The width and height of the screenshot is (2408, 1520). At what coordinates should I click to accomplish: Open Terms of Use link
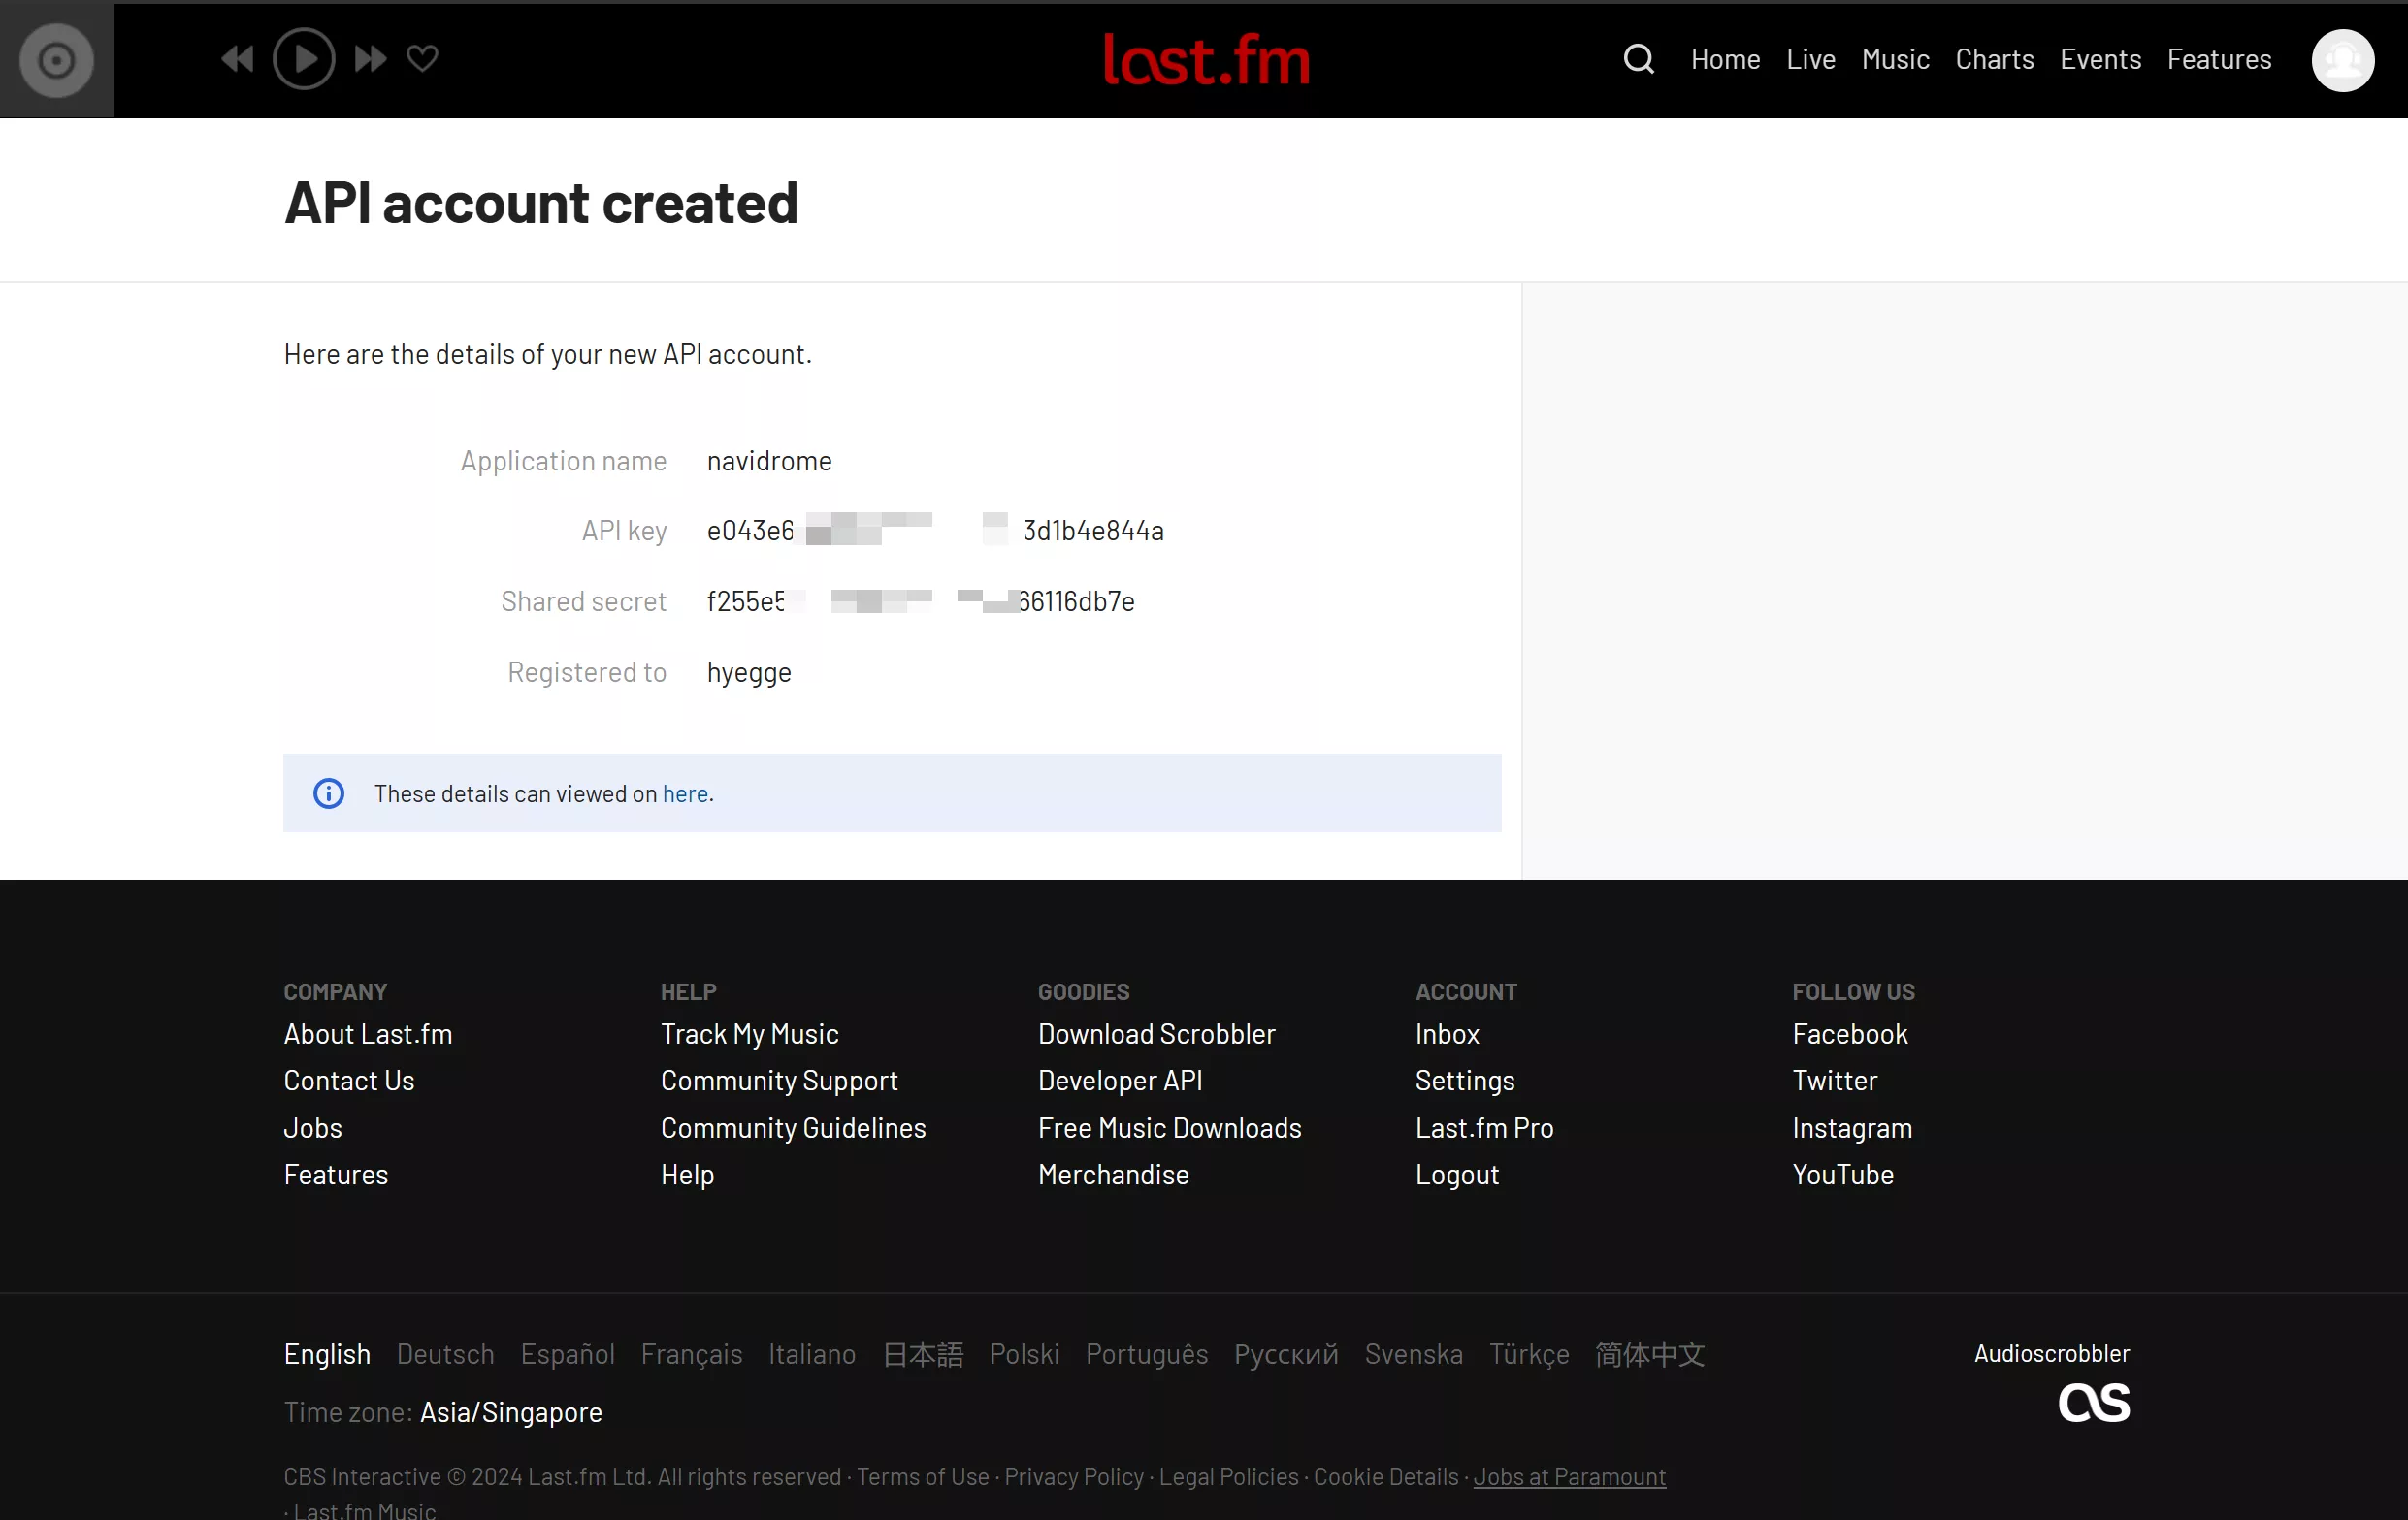click(x=922, y=1476)
